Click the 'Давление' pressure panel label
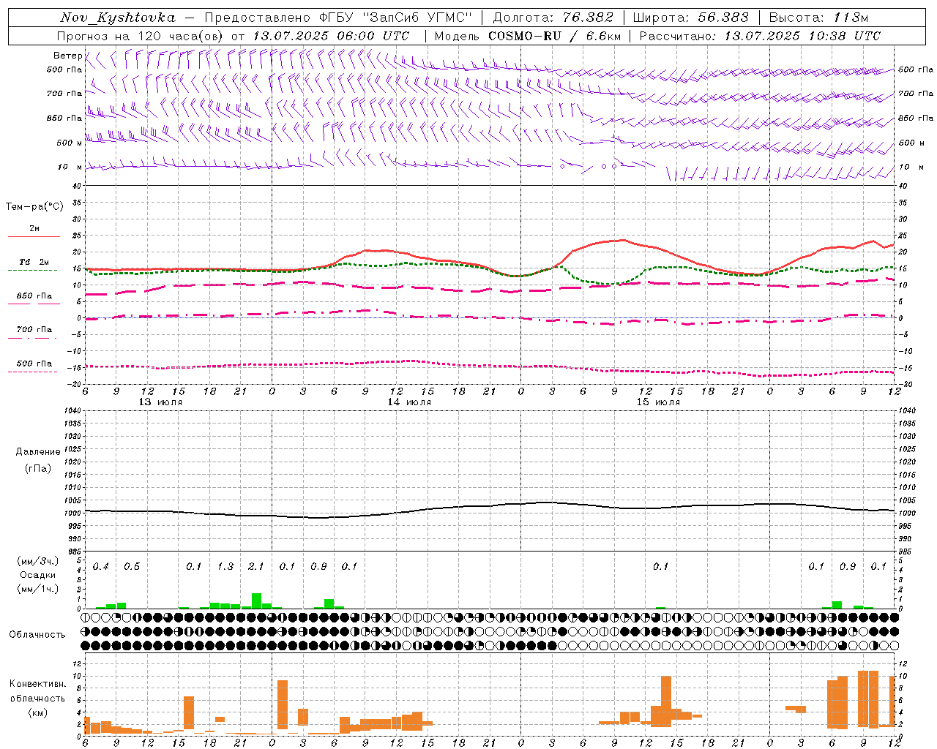This screenshot has width=937, height=749. tap(38, 452)
